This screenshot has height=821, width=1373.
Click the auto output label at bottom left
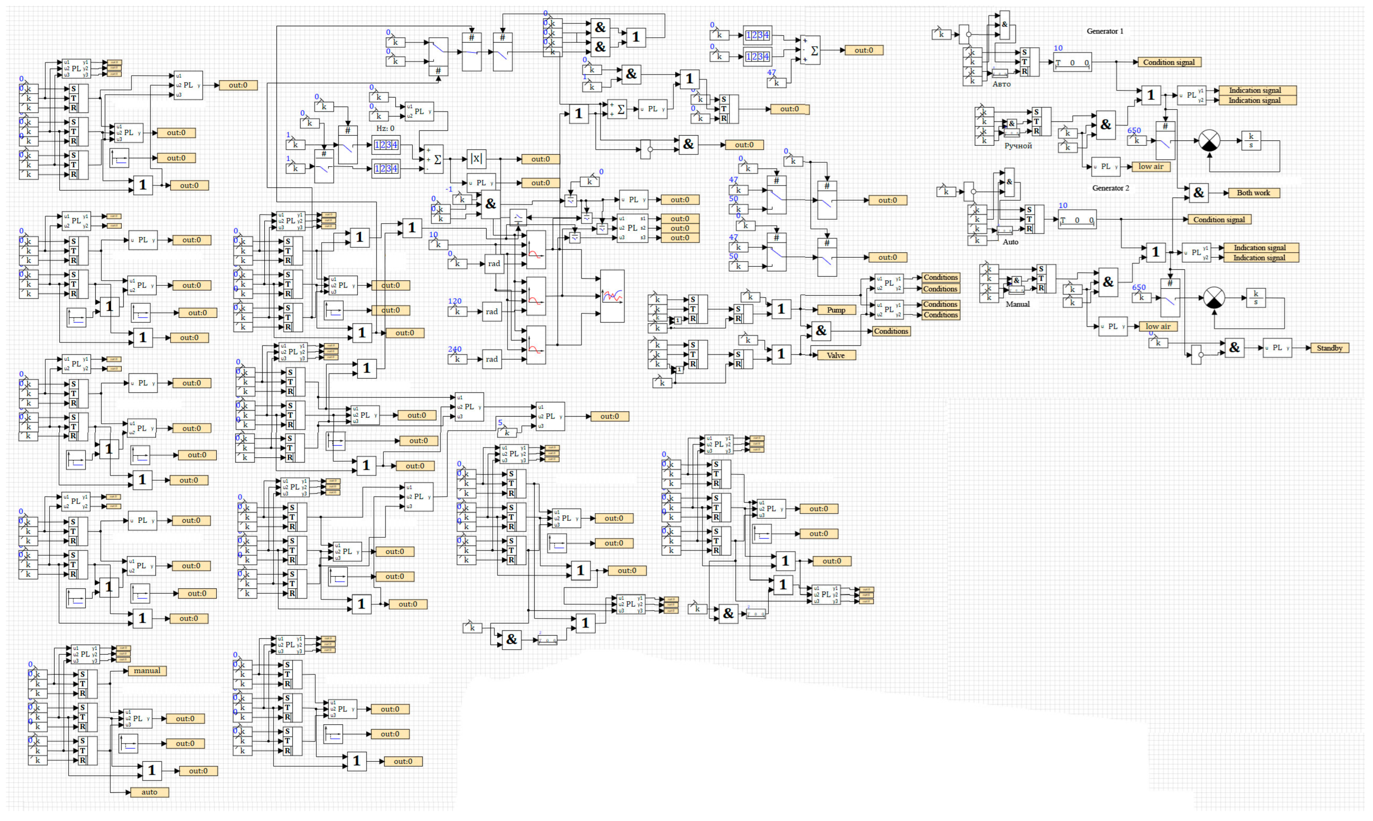click(149, 792)
